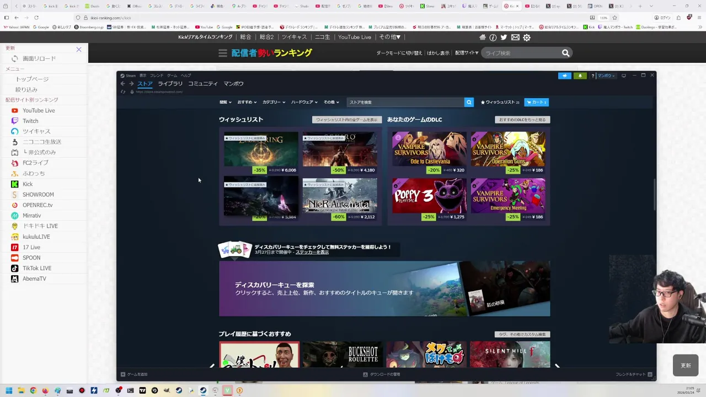Expand the その他▼ menu in the top bar

[390, 37]
